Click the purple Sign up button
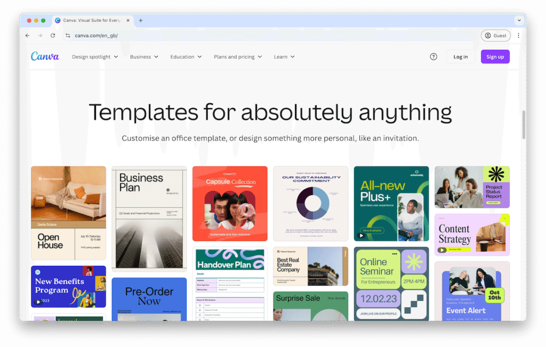Image resolution: width=546 pixels, height=347 pixels. click(x=495, y=57)
